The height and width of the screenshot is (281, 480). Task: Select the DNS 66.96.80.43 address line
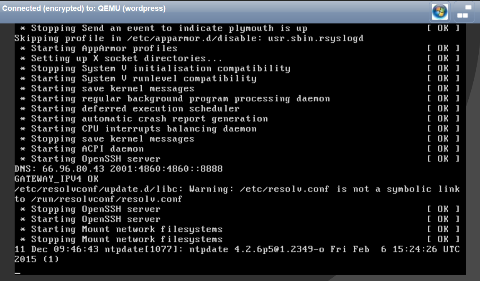coord(118,169)
